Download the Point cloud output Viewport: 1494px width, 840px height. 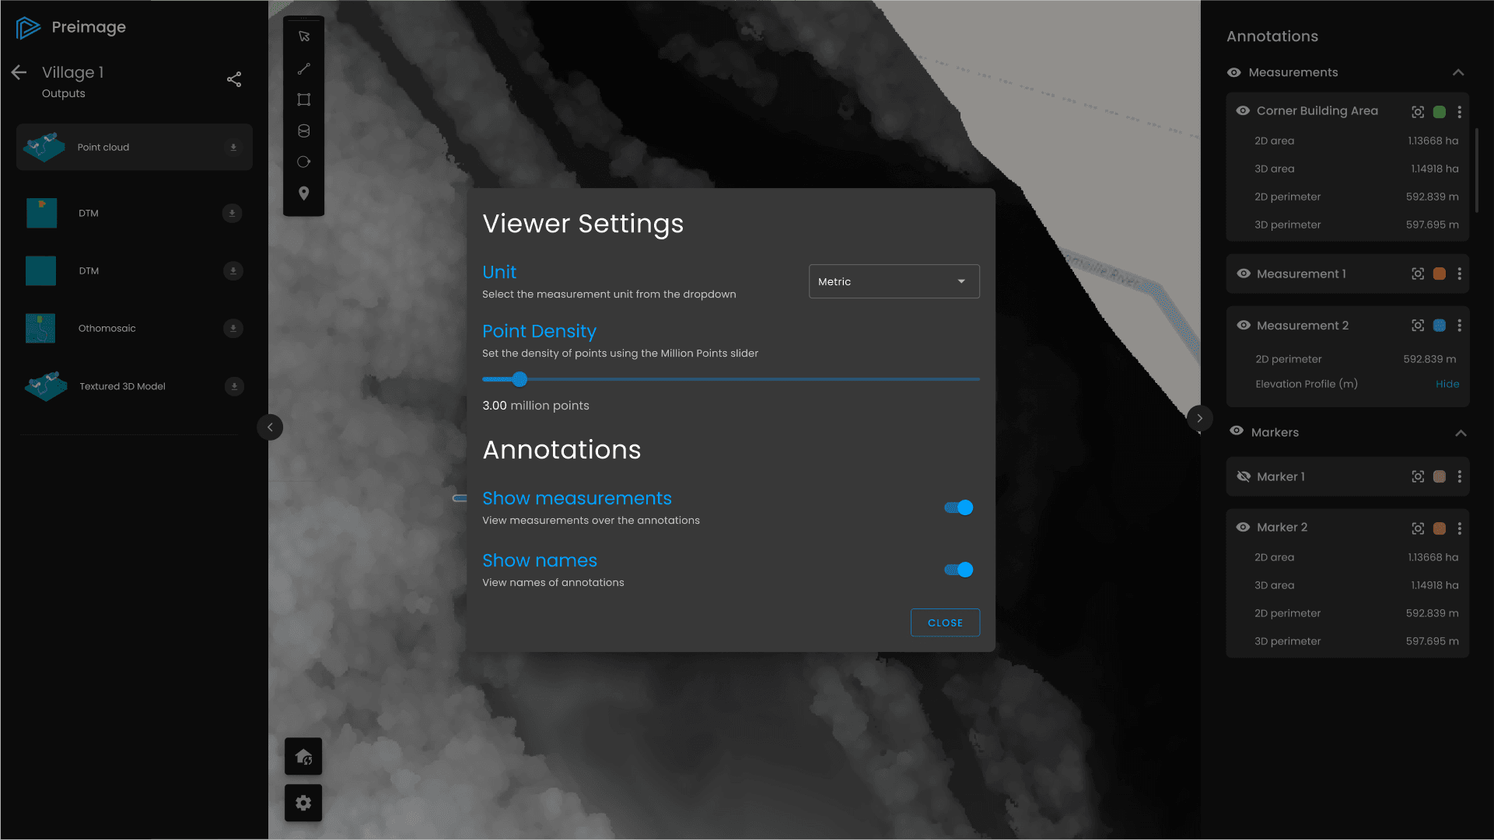(233, 148)
